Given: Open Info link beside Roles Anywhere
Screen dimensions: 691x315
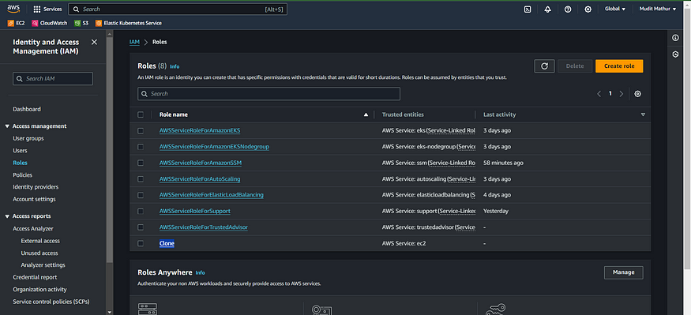Looking at the screenshot, I should coord(200,272).
